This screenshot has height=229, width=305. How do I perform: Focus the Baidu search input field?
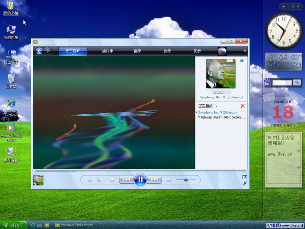tap(282, 83)
